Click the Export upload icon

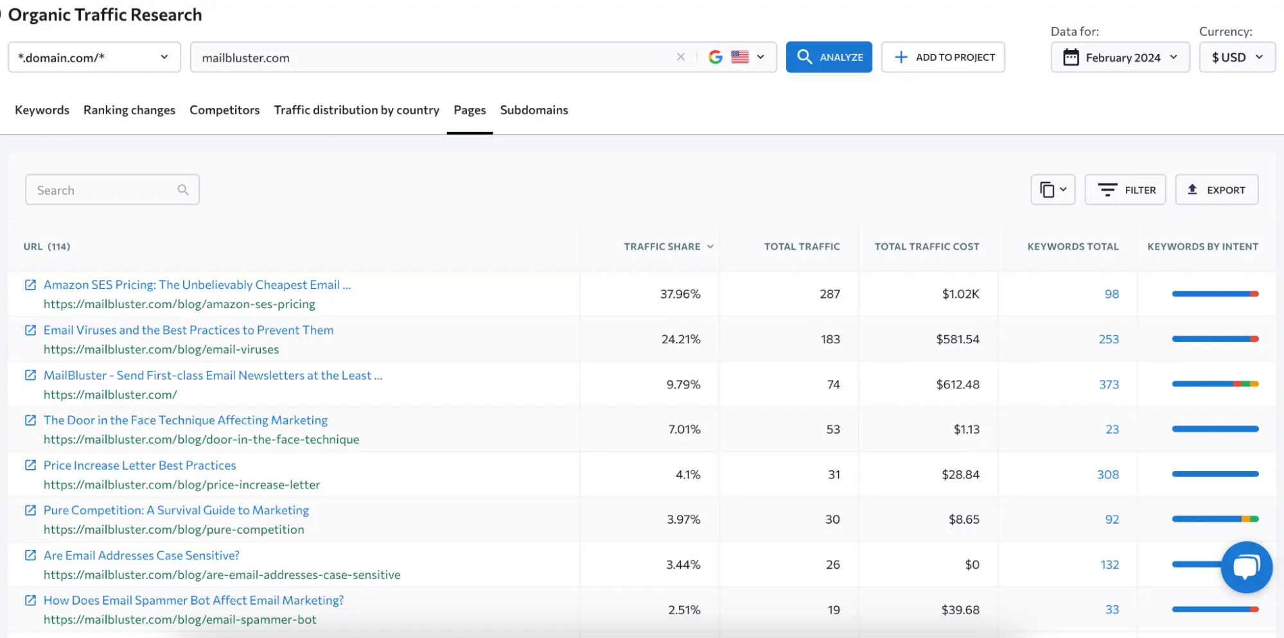click(x=1192, y=189)
